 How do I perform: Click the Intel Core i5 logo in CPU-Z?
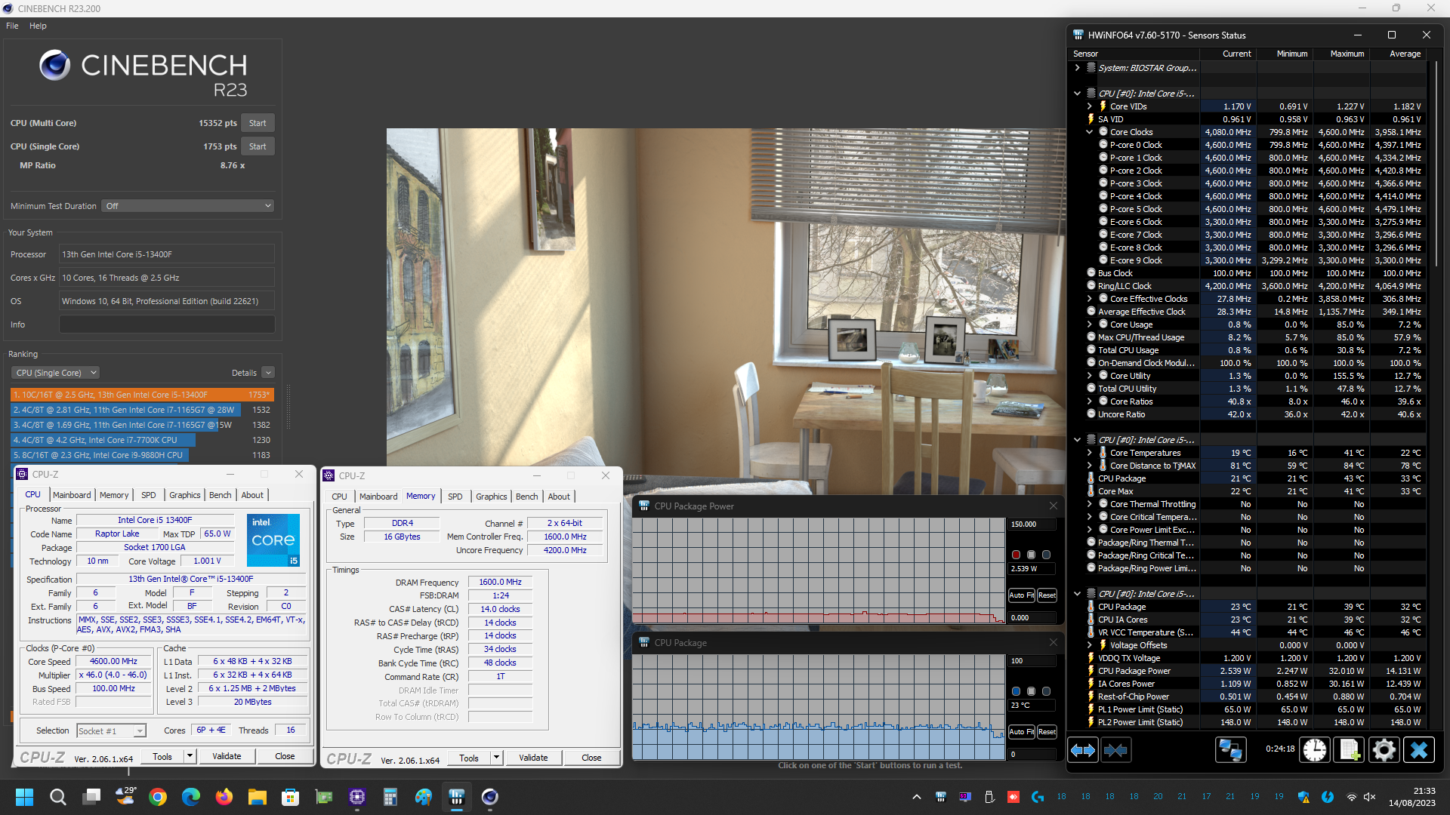point(273,540)
